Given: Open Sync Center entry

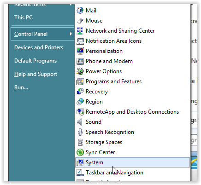Looking at the screenshot, I should tap(133, 152).
